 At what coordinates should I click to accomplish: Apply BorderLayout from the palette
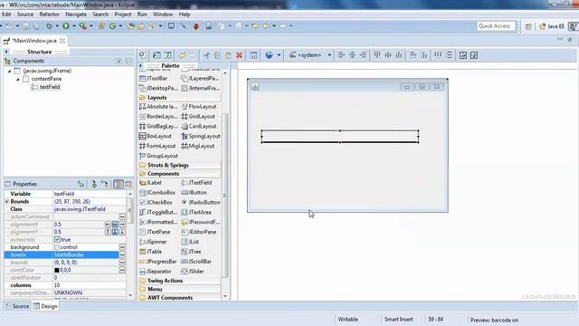pos(158,117)
